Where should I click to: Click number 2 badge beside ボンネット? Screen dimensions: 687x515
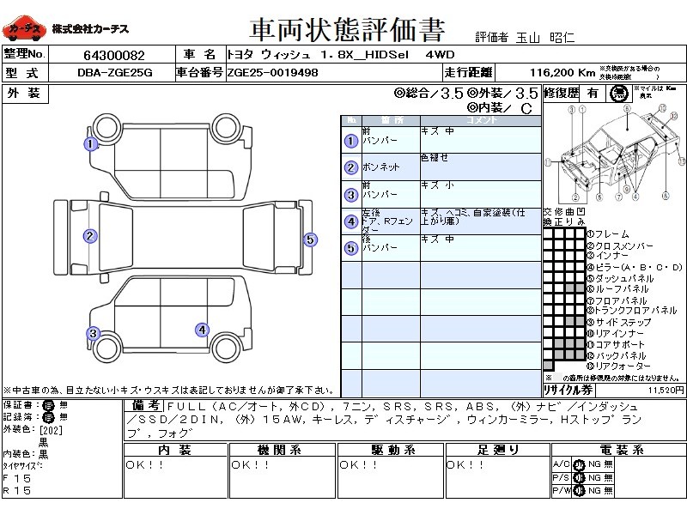tap(350, 168)
